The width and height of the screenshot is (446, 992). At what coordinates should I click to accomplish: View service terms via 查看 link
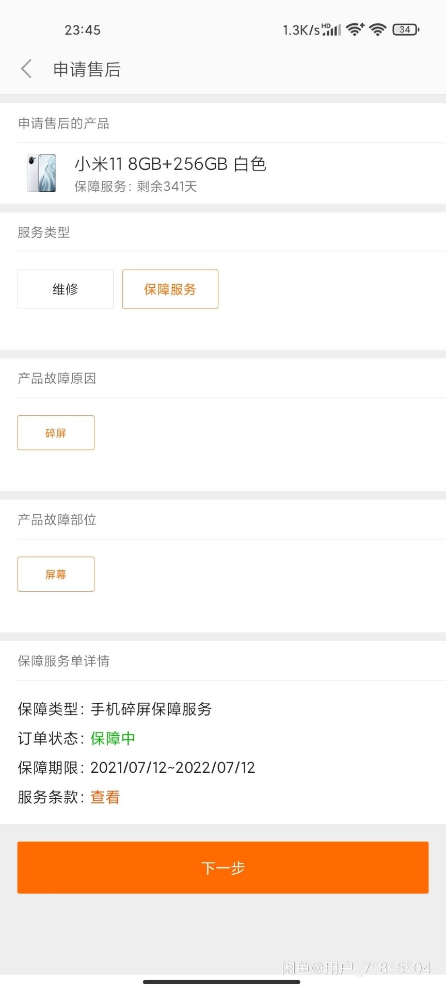105,797
